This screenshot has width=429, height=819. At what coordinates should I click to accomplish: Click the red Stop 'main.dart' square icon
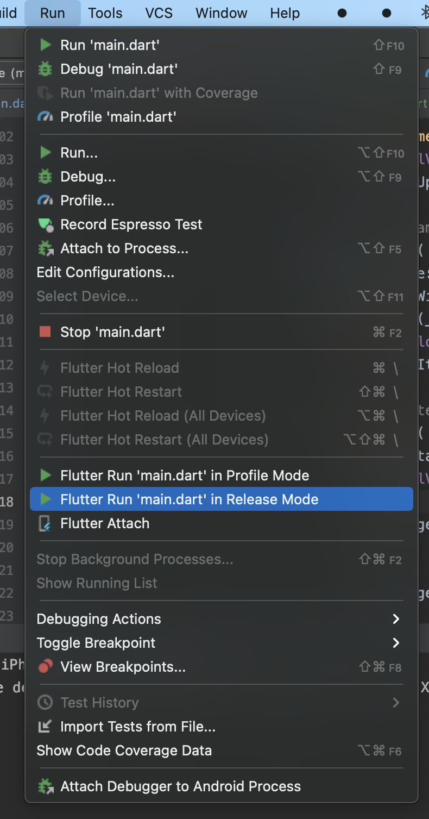(x=46, y=332)
